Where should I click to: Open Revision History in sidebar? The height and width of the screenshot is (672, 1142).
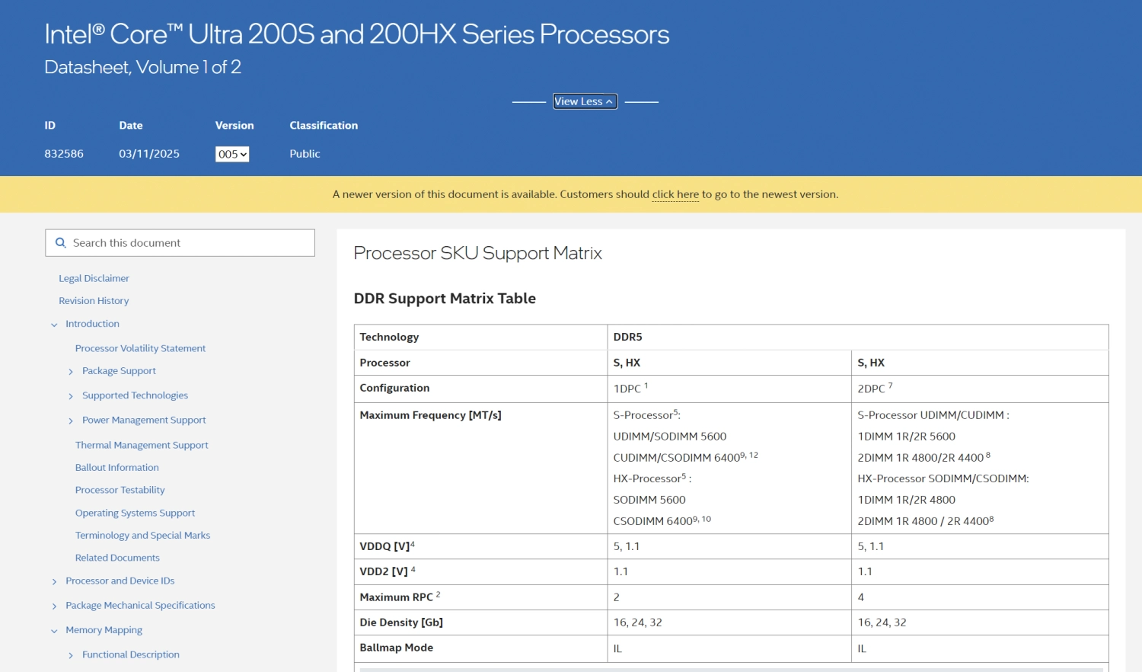[x=94, y=301]
